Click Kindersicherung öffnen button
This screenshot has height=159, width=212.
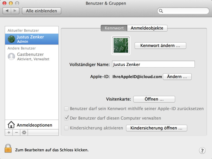click(x=157, y=128)
